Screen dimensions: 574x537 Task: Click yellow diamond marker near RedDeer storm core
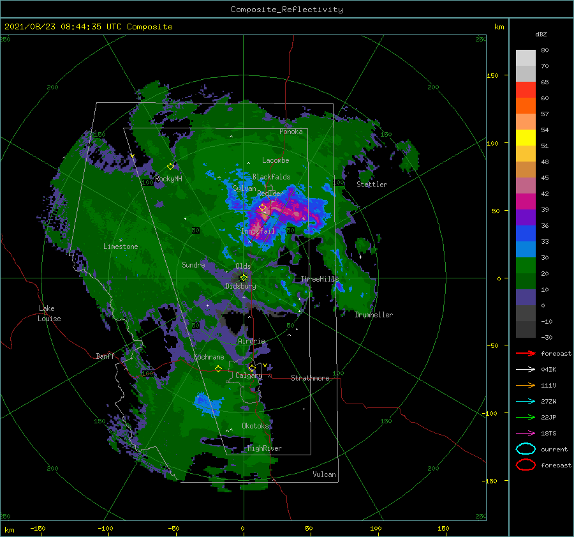click(262, 208)
